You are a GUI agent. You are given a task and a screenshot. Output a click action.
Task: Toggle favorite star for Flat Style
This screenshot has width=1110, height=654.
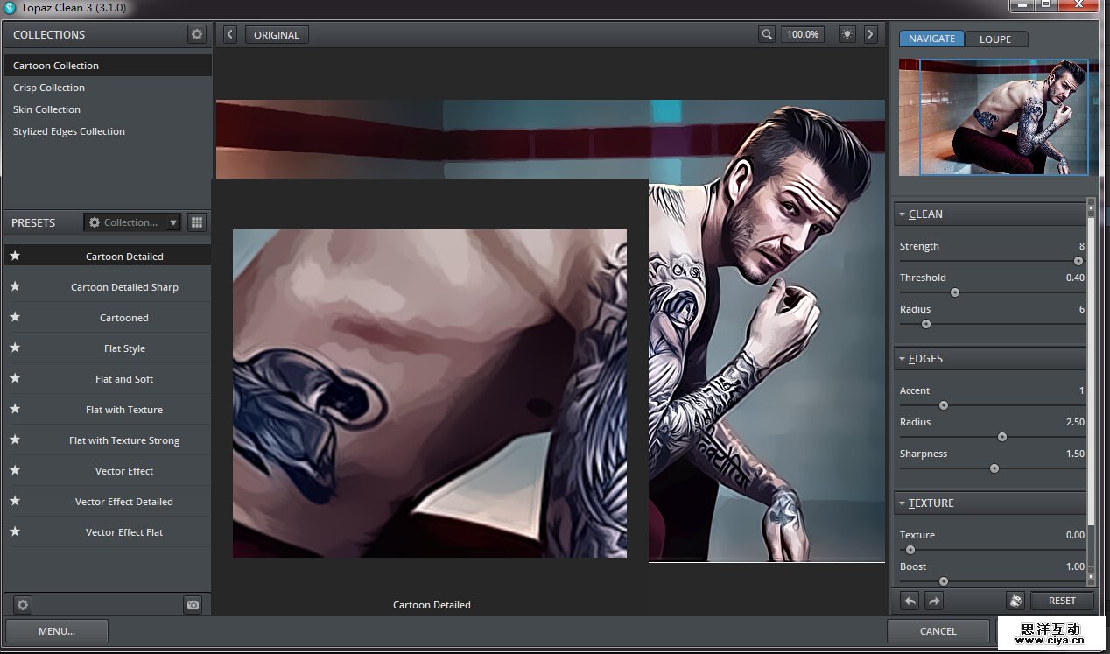coord(15,348)
